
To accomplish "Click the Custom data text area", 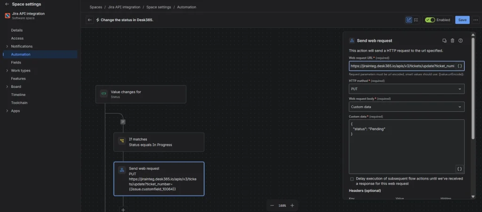I will 406,147.
